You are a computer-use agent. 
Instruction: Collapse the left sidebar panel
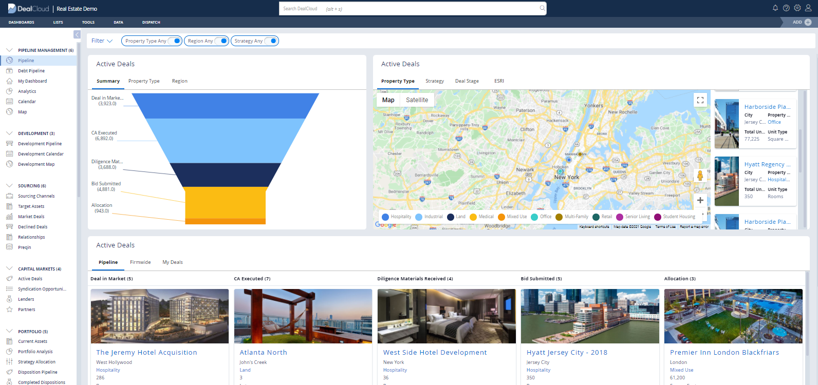coord(77,34)
